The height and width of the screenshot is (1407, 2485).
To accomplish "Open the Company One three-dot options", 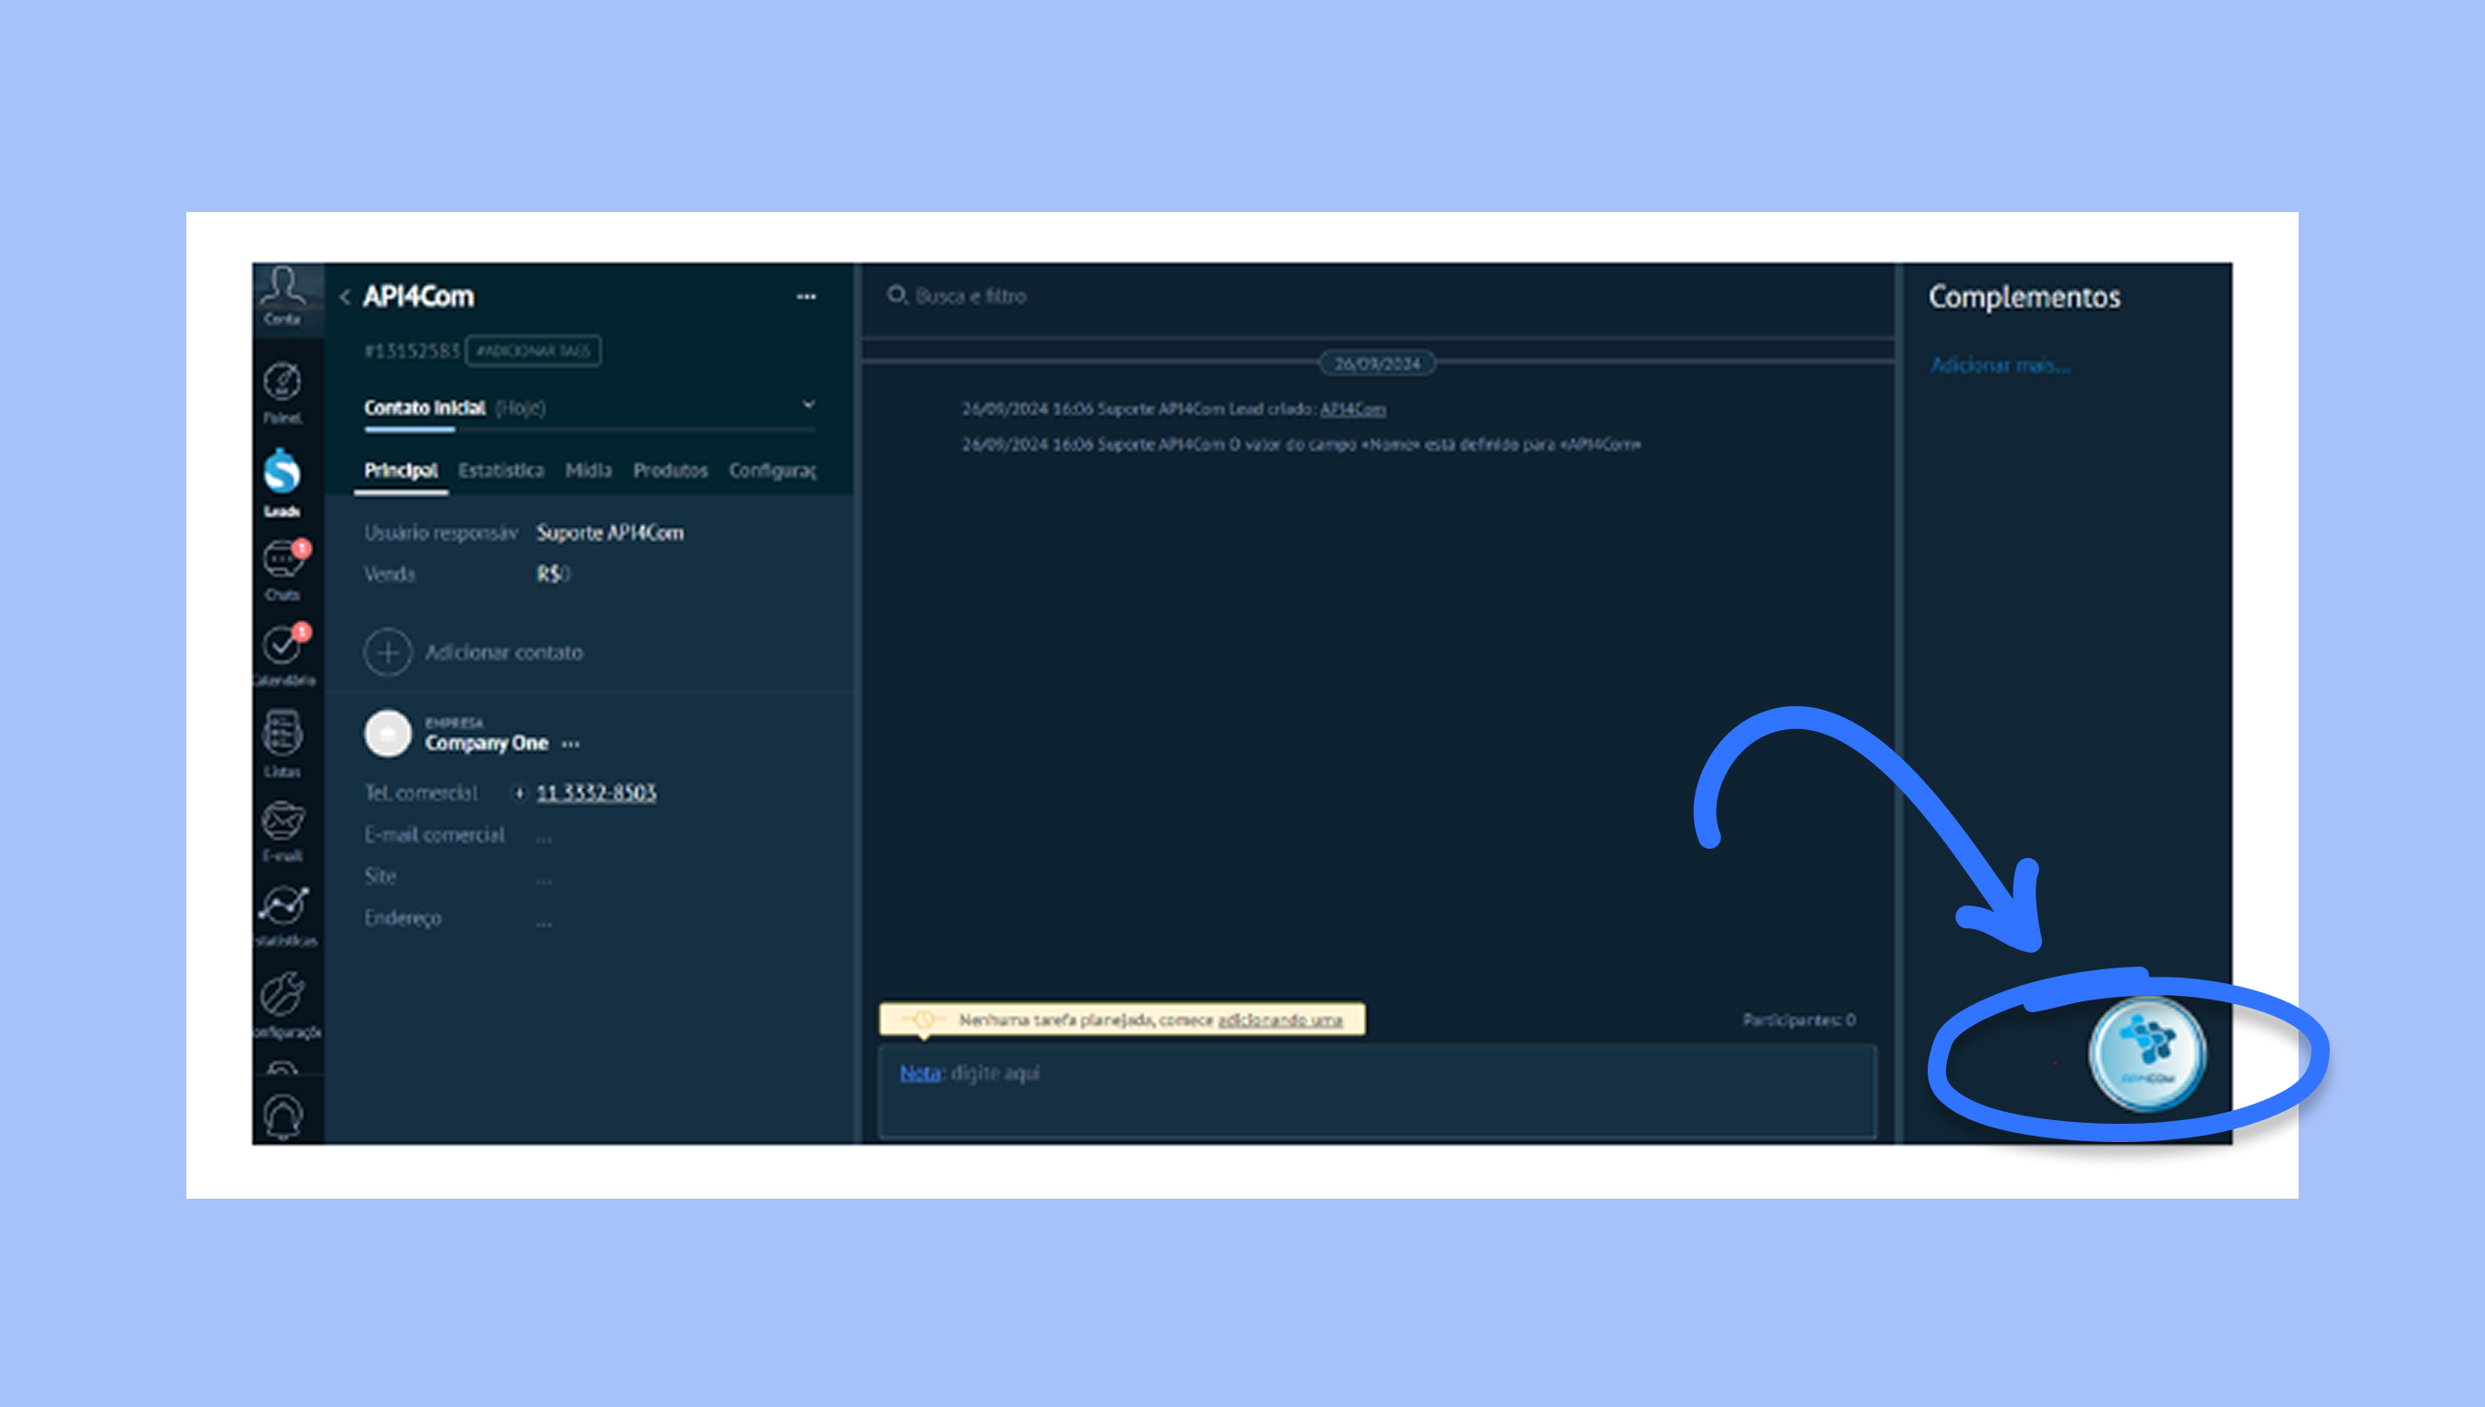I will [571, 744].
